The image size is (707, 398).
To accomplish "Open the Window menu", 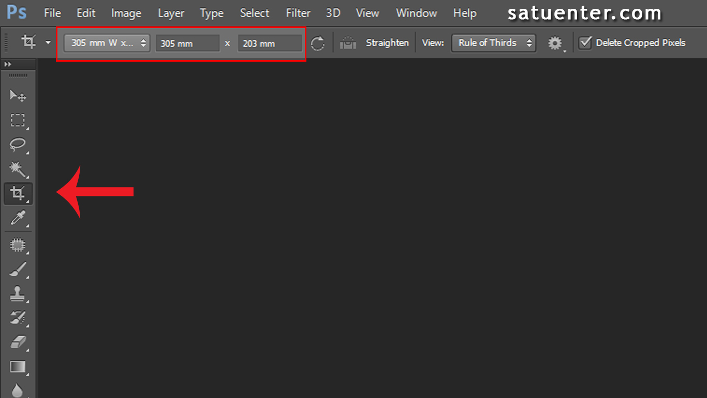I will coord(416,13).
